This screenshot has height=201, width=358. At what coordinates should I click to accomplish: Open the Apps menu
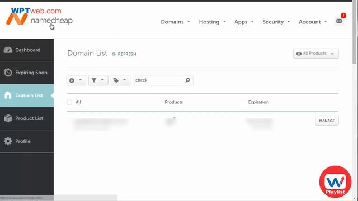[244, 22]
